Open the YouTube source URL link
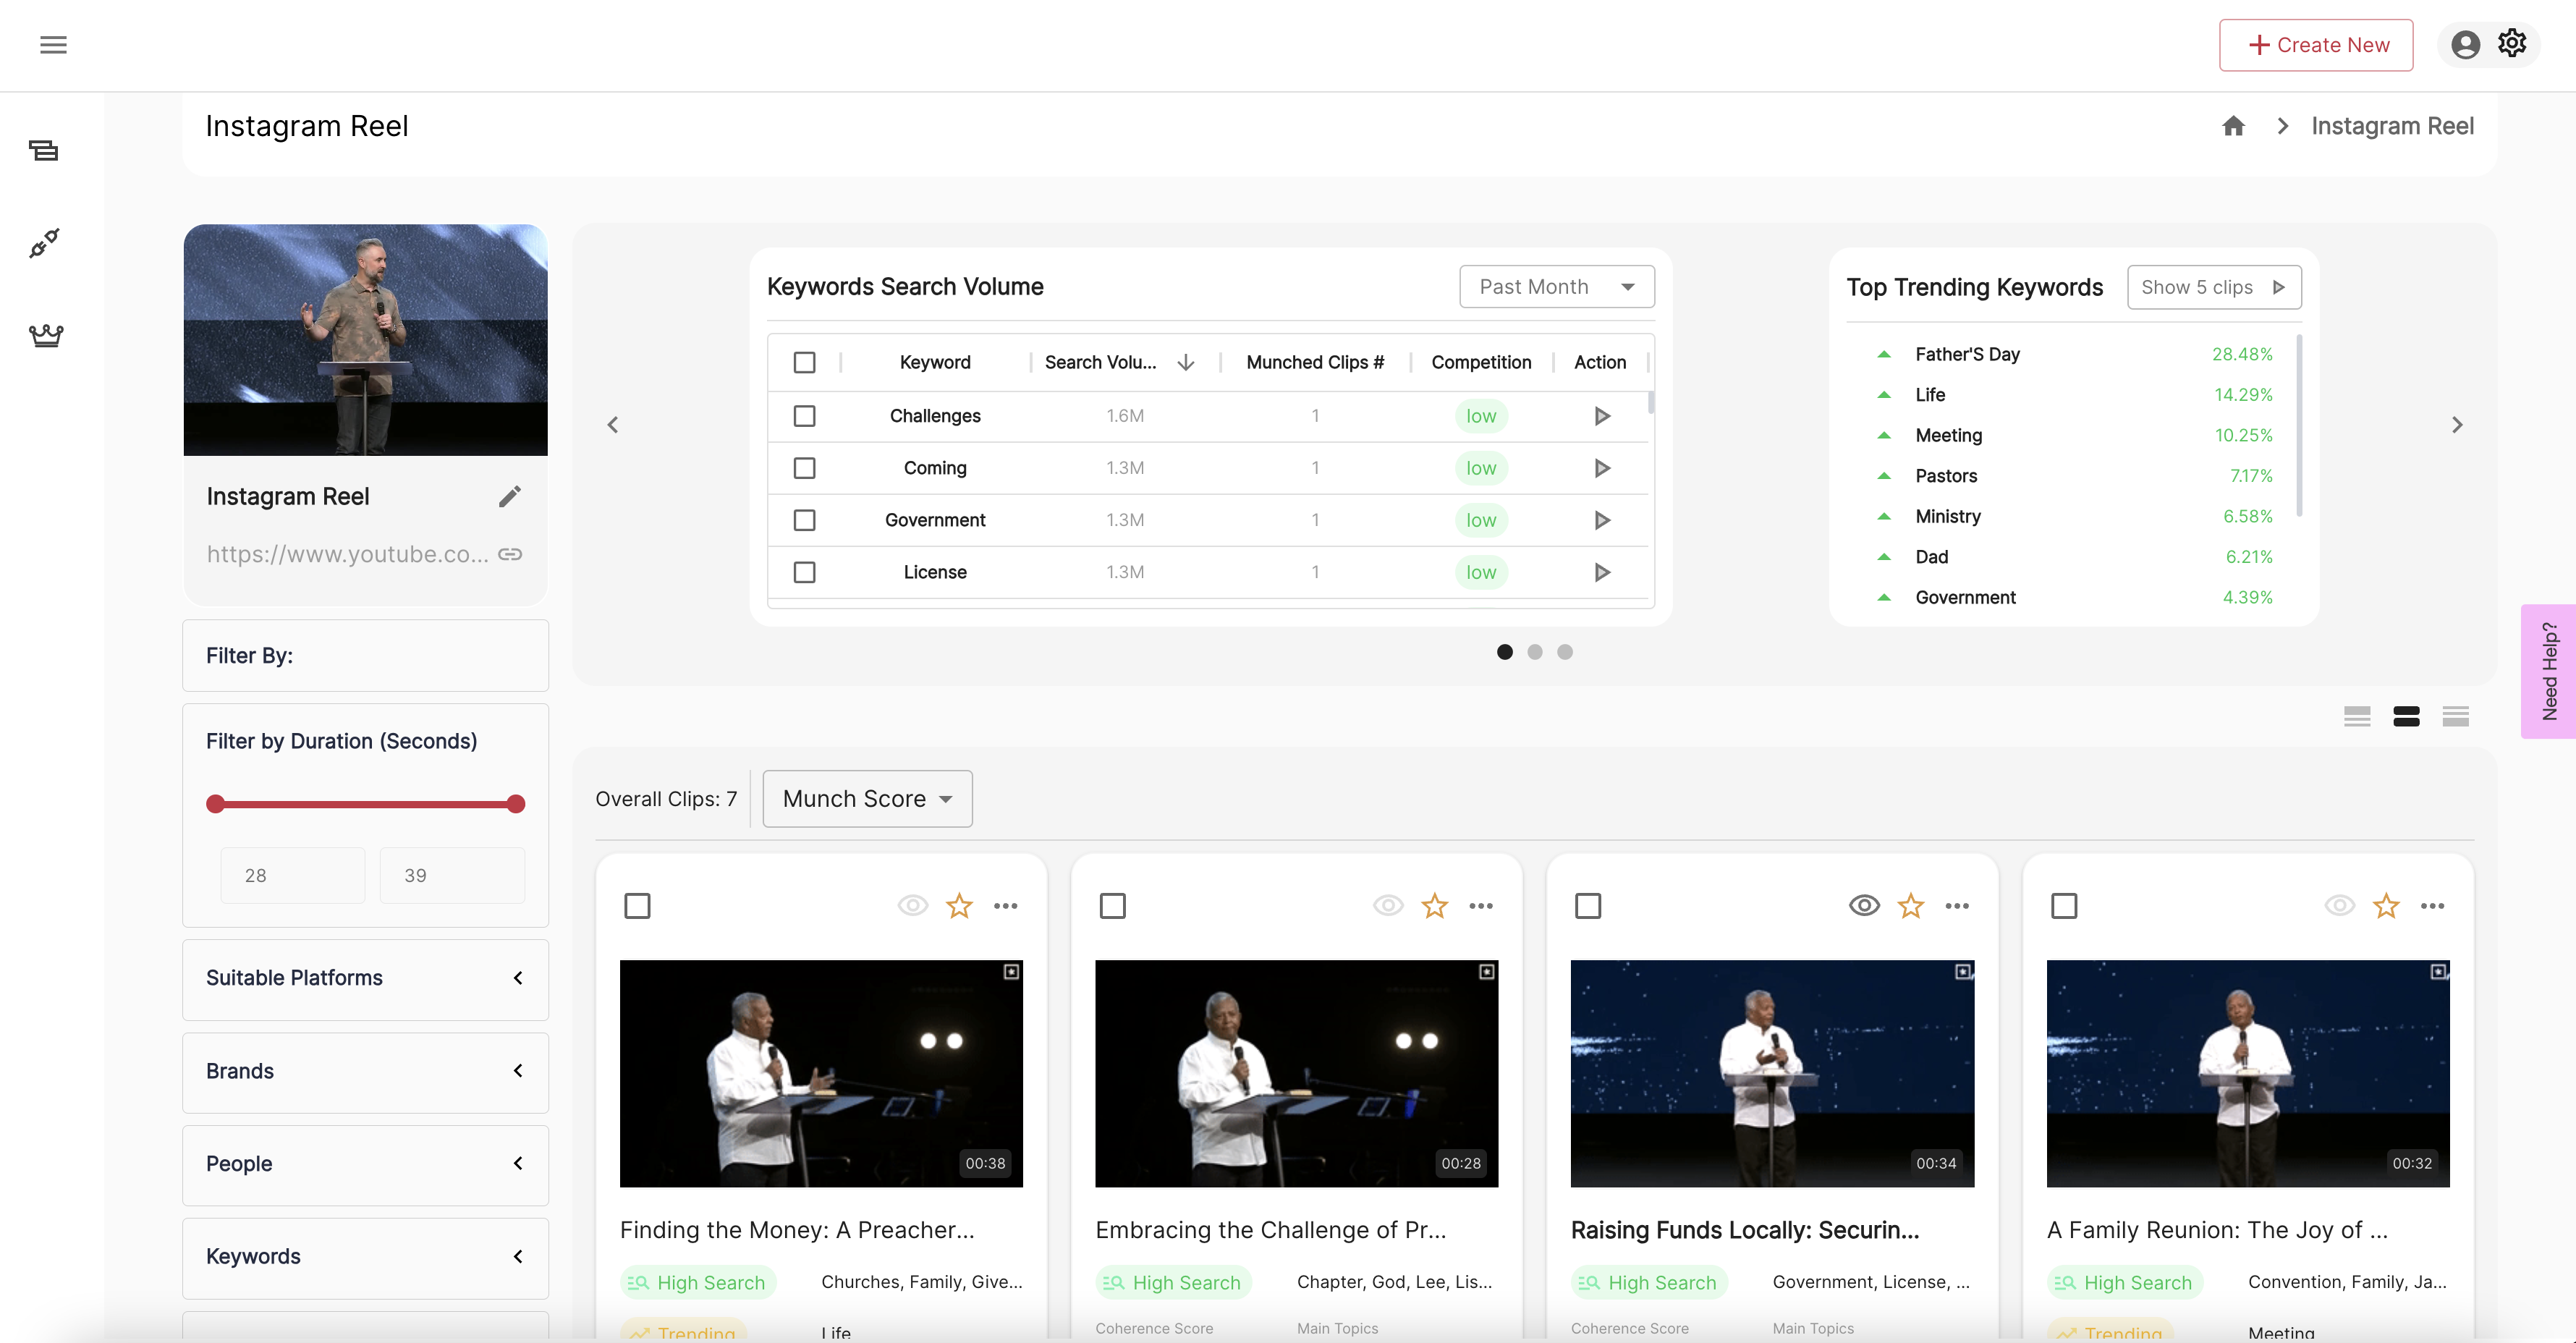 (x=347, y=554)
